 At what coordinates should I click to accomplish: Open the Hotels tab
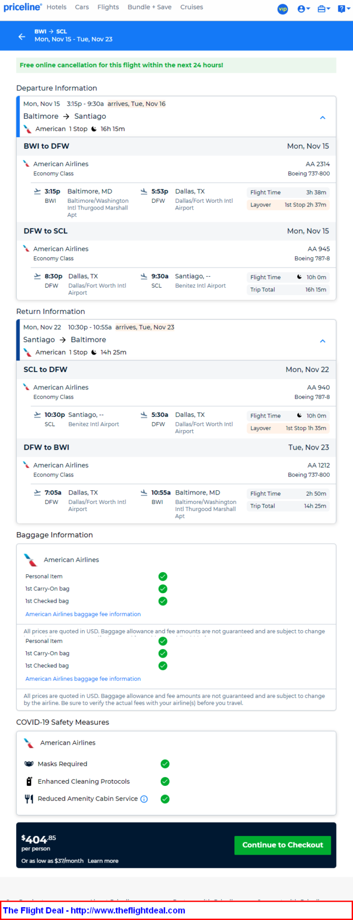56,7
